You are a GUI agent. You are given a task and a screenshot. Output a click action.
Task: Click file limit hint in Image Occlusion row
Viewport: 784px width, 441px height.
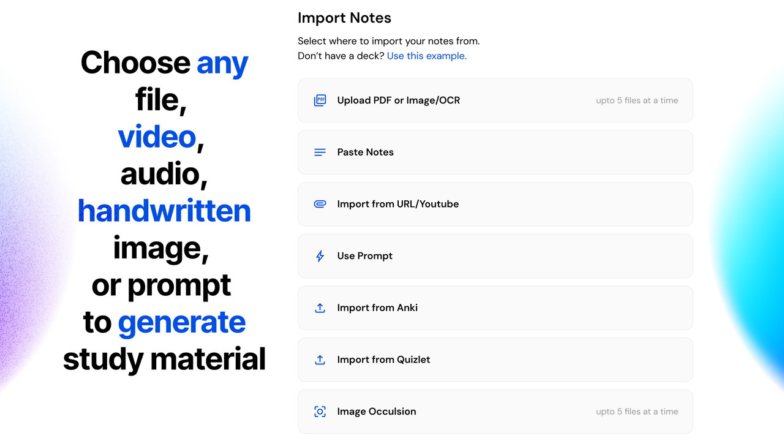coord(636,412)
